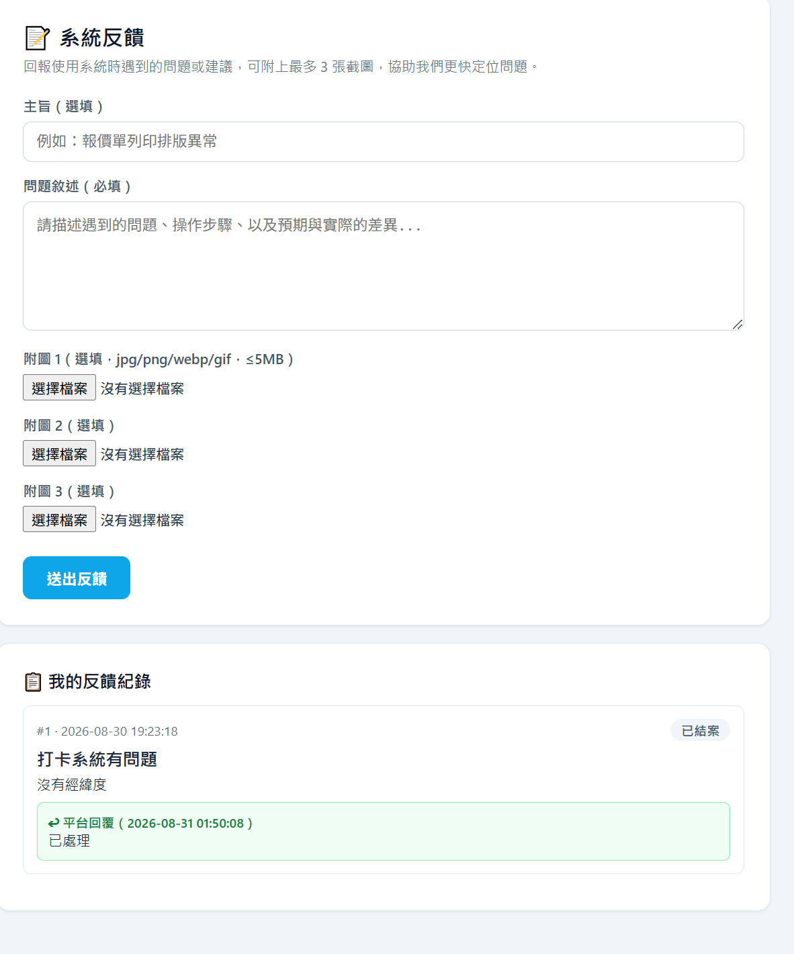The height and width of the screenshot is (954, 794).
Task: Click the 已結案 status badge
Action: (700, 730)
